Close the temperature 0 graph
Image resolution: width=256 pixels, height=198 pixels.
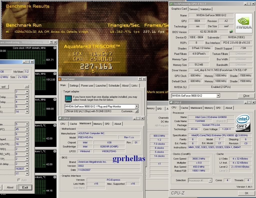55,125
